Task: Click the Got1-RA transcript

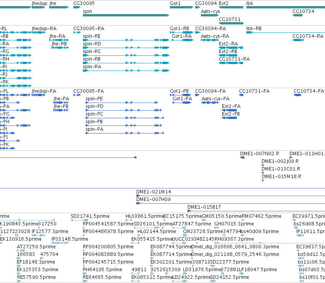Action: [x=183, y=40]
